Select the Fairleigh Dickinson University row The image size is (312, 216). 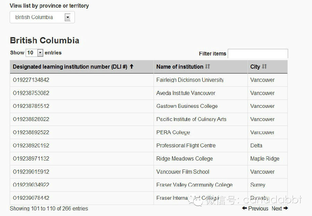pyautogui.click(x=190, y=80)
